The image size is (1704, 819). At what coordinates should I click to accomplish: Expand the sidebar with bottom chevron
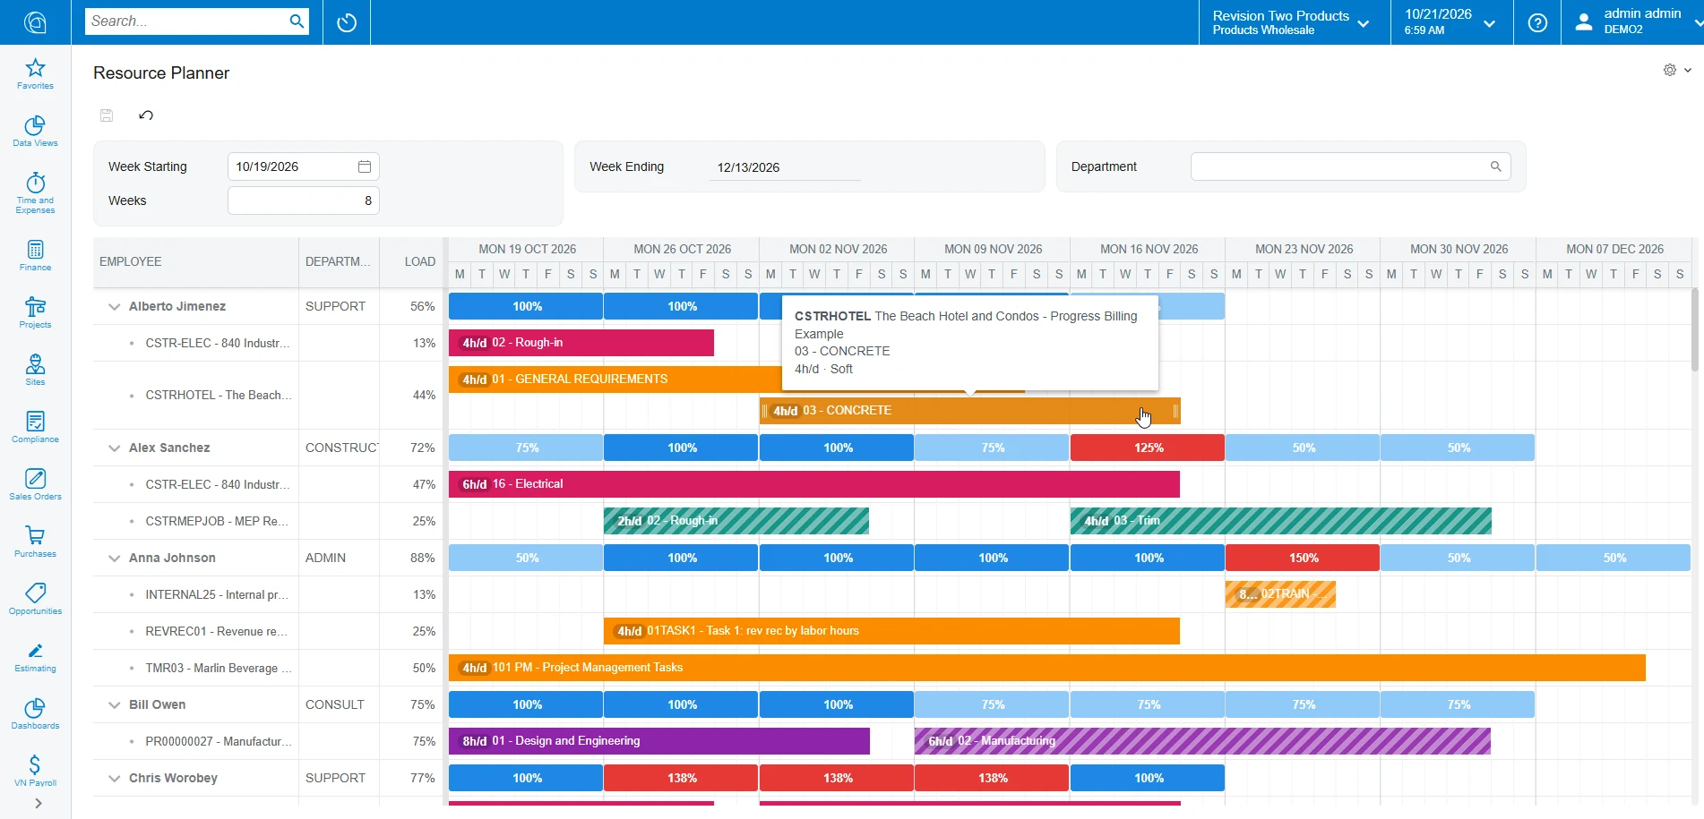(38, 804)
